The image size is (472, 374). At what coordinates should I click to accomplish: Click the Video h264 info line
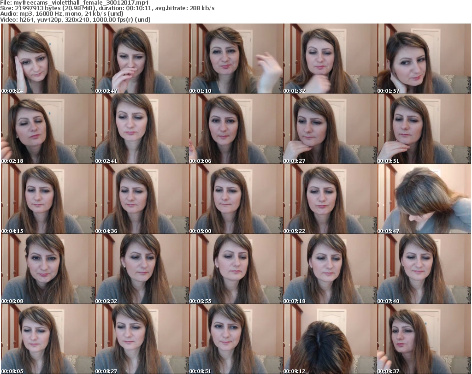[75, 19]
